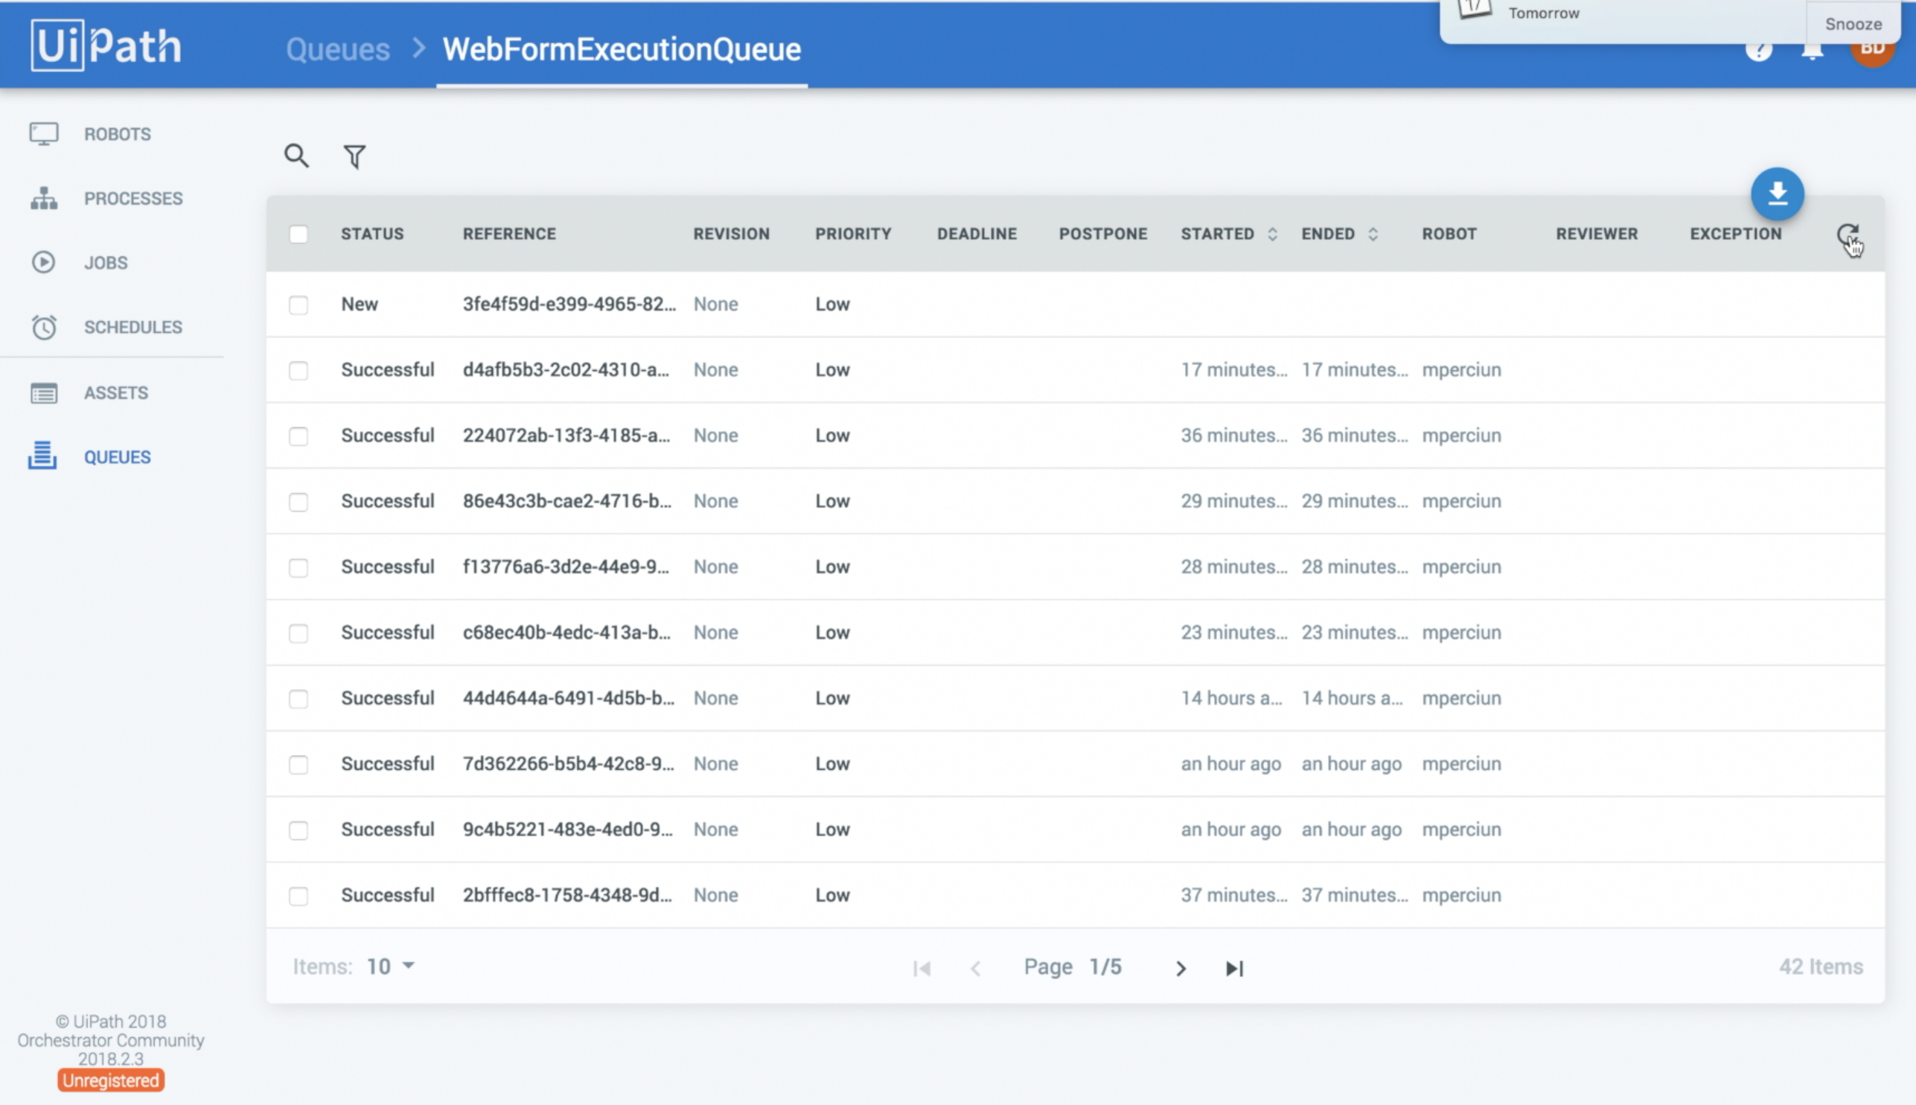Open the filter funnel icon
Image resolution: width=1916 pixels, height=1105 pixels.
click(x=354, y=156)
